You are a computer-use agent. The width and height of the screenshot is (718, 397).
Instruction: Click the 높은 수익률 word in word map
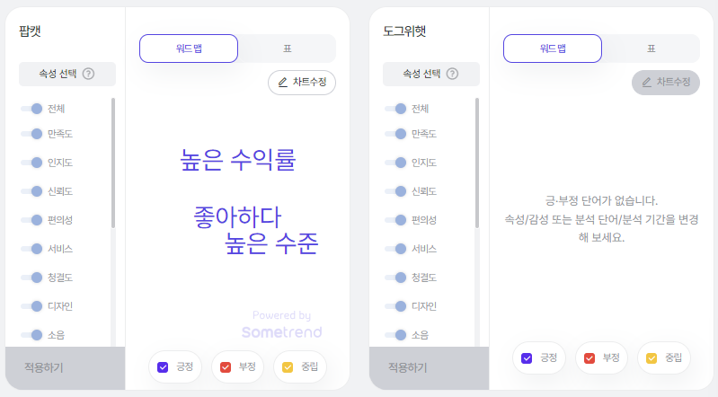pos(238,161)
